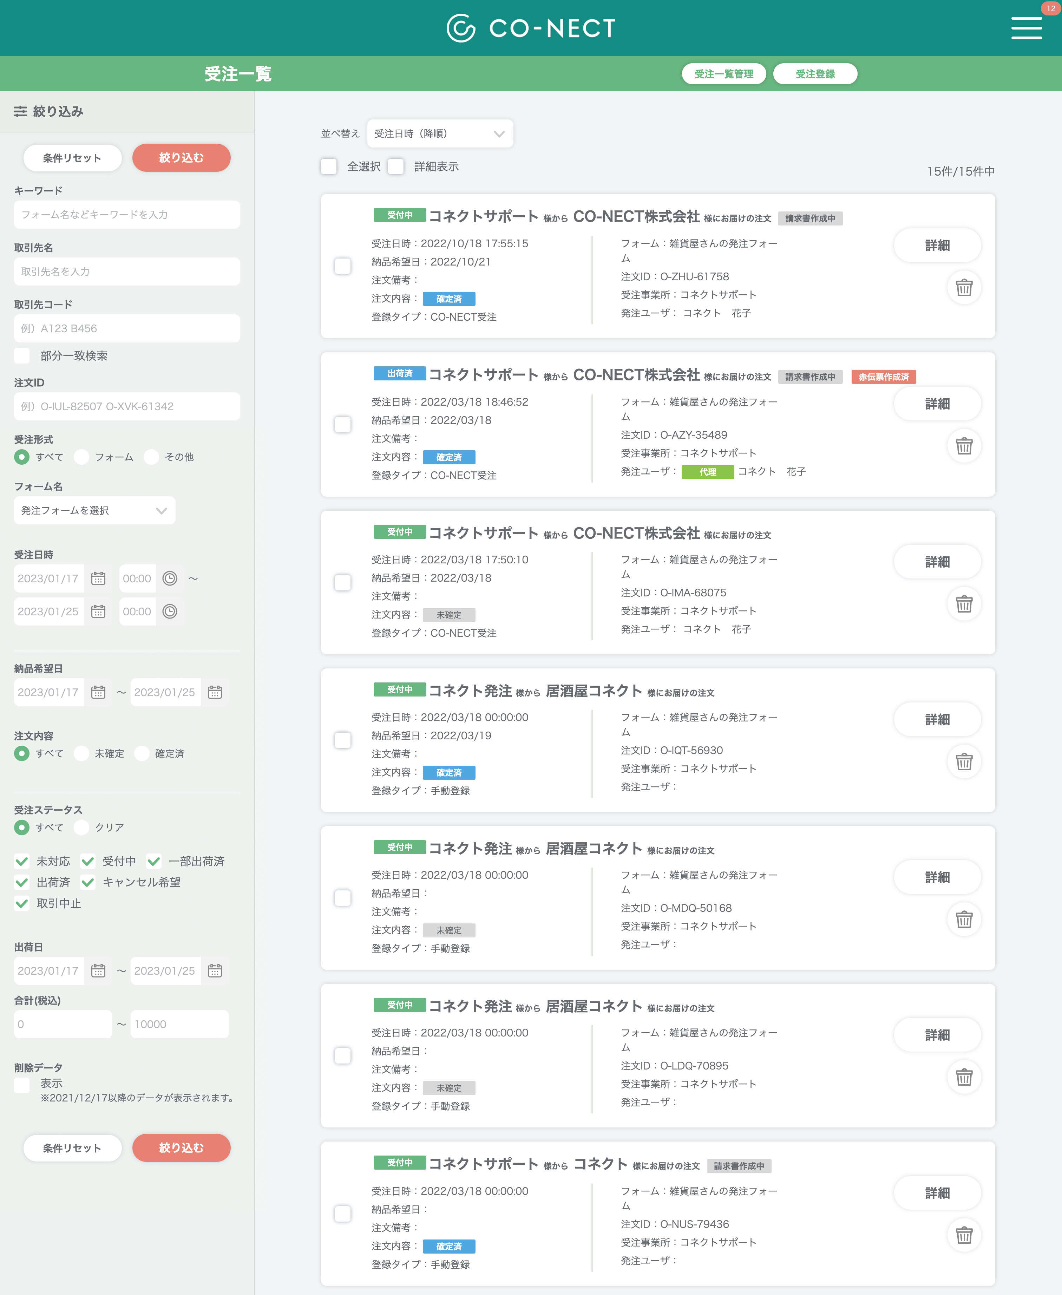Image resolution: width=1062 pixels, height=1295 pixels.
Task: Uncheck the 取引中止 status checkbox
Action: click(22, 903)
